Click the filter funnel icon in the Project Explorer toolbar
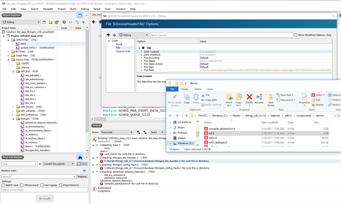Screen dimensions: 341x204 (x=83, y=22)
